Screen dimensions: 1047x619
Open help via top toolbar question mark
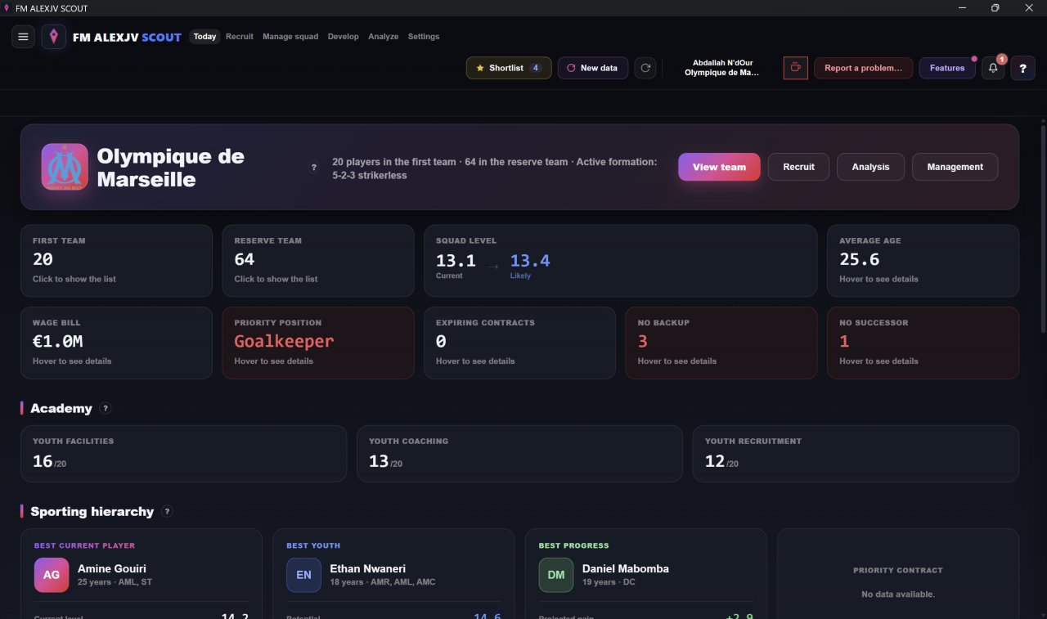click(1022, 68)
